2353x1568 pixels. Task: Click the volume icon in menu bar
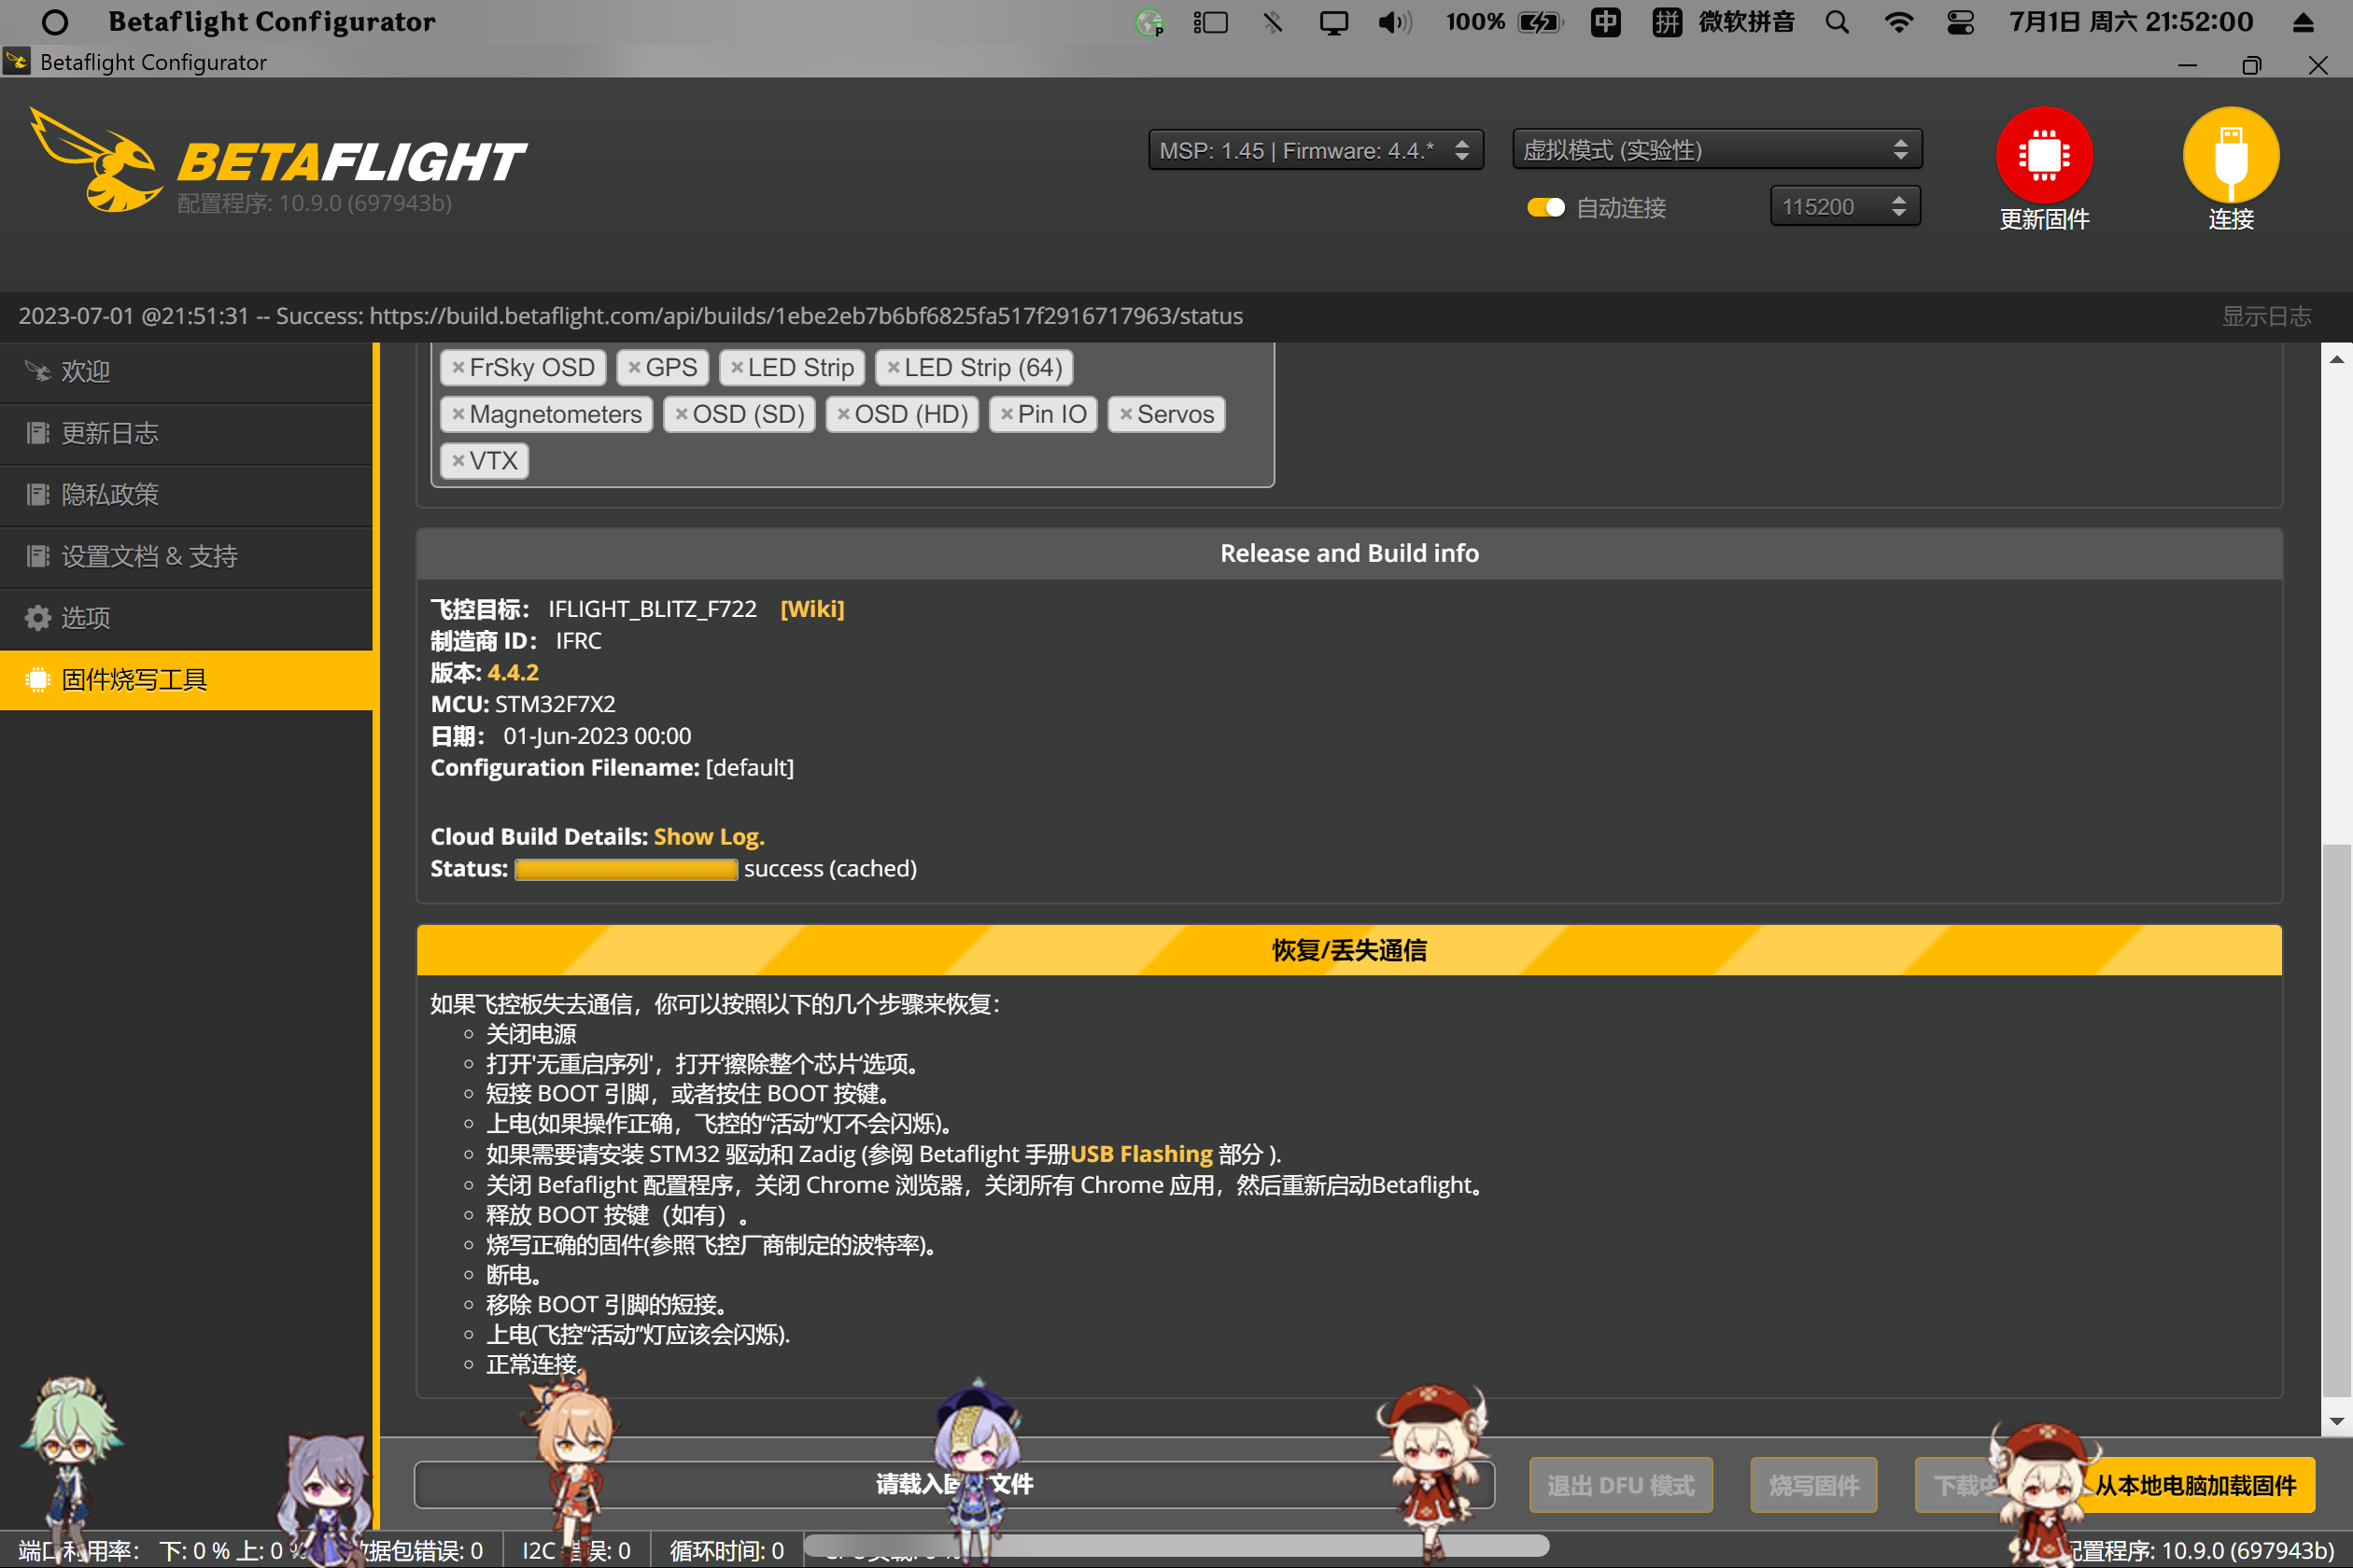click(x=1393, y=22)
